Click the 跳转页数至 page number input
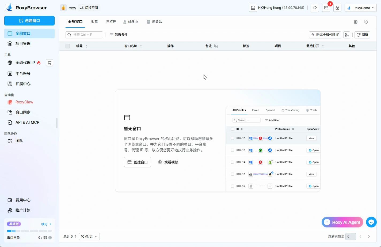381x247 pixels. (x=351, y=237)
